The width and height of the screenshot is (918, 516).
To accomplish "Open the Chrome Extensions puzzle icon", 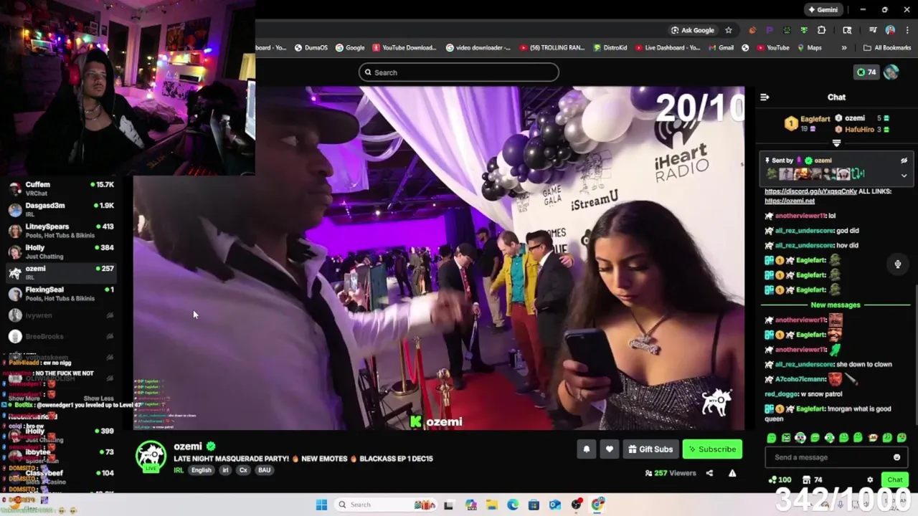I will pos(822,30).
